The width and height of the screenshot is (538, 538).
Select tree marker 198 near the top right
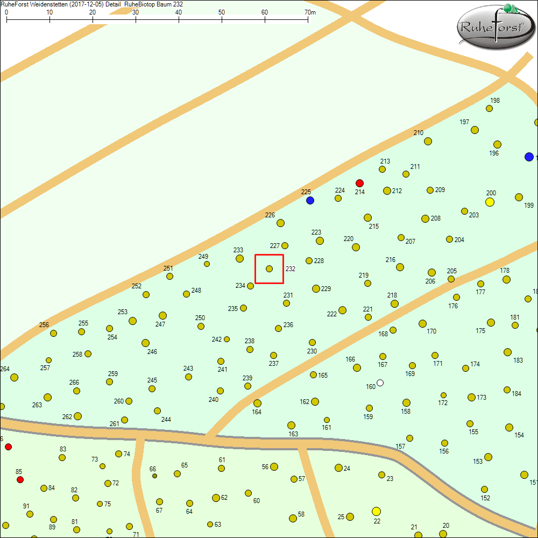click(x=489, y=108)
